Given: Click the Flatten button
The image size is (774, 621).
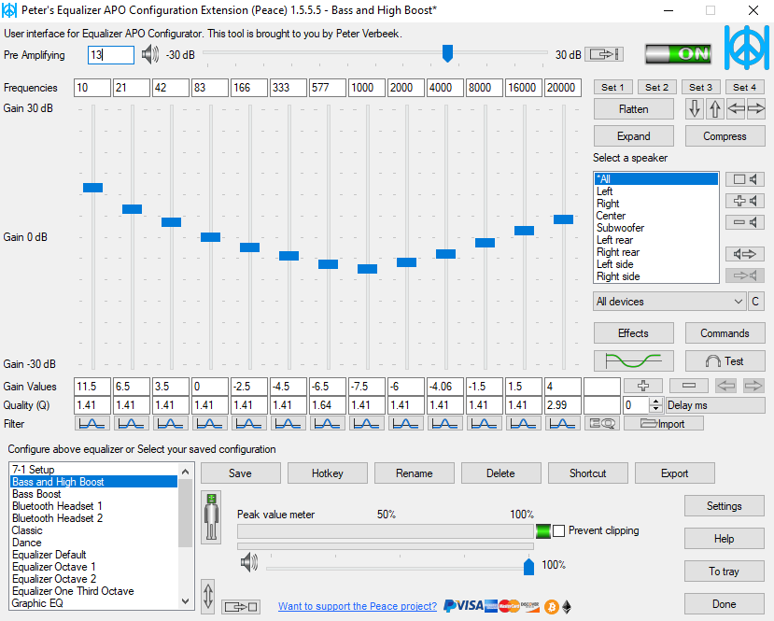Looking at the screenshot, I should pyautogui.click(x=634, y=109).
